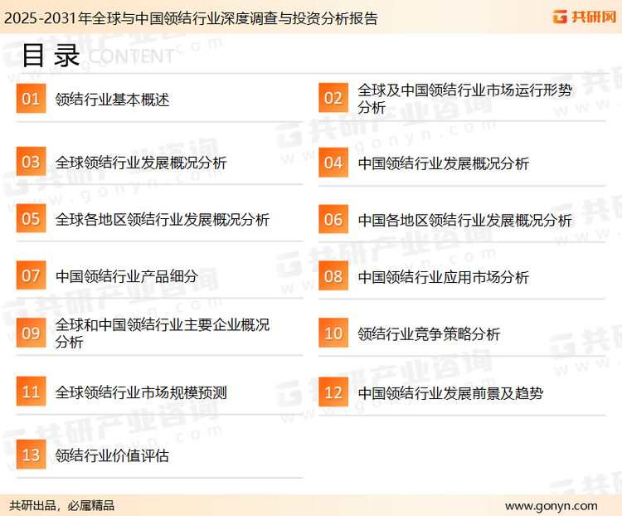This screenshot has width=622, height=516.
Task: Select 全球领结行业发展概况分析 chapter
Action: (141, 163)
